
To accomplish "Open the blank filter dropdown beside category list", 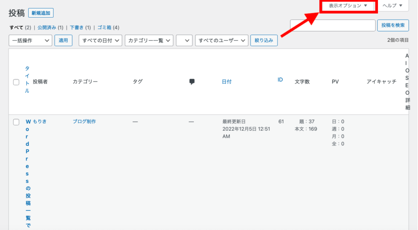I will (184, 40).
